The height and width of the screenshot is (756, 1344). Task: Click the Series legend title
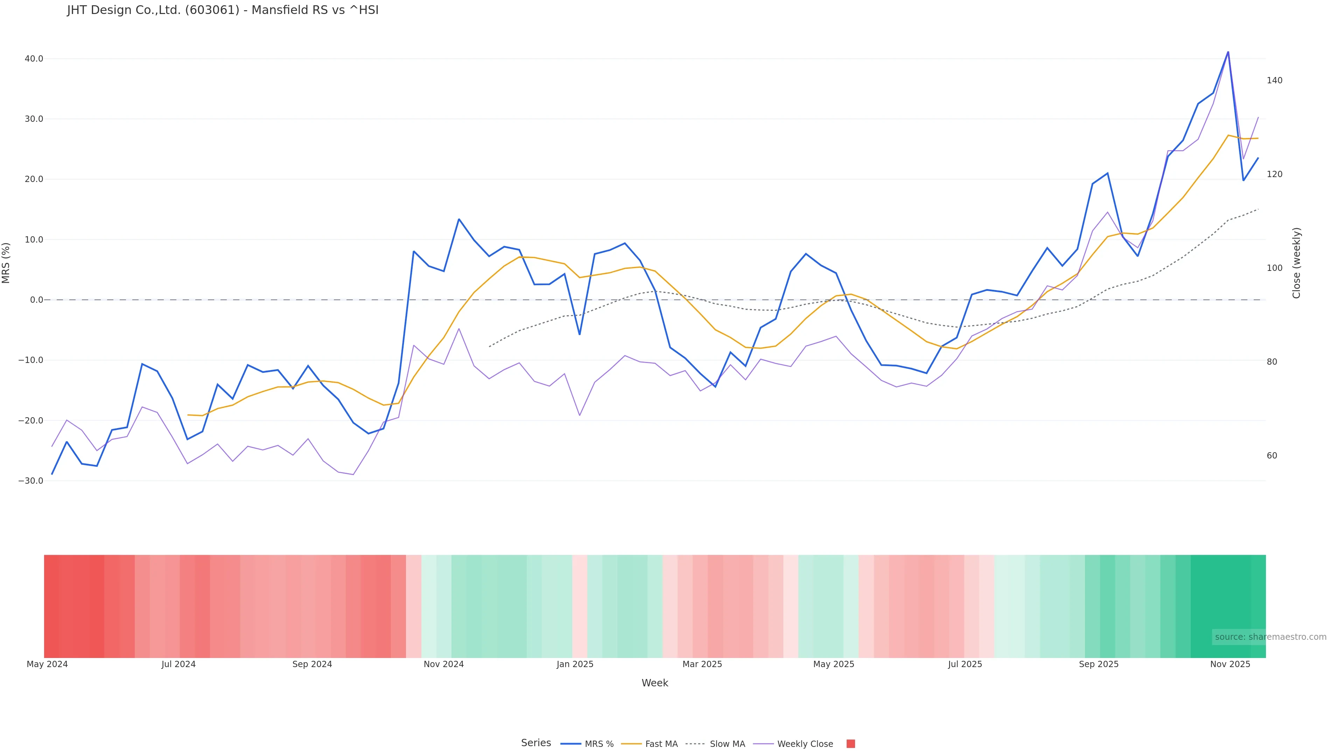536,743
